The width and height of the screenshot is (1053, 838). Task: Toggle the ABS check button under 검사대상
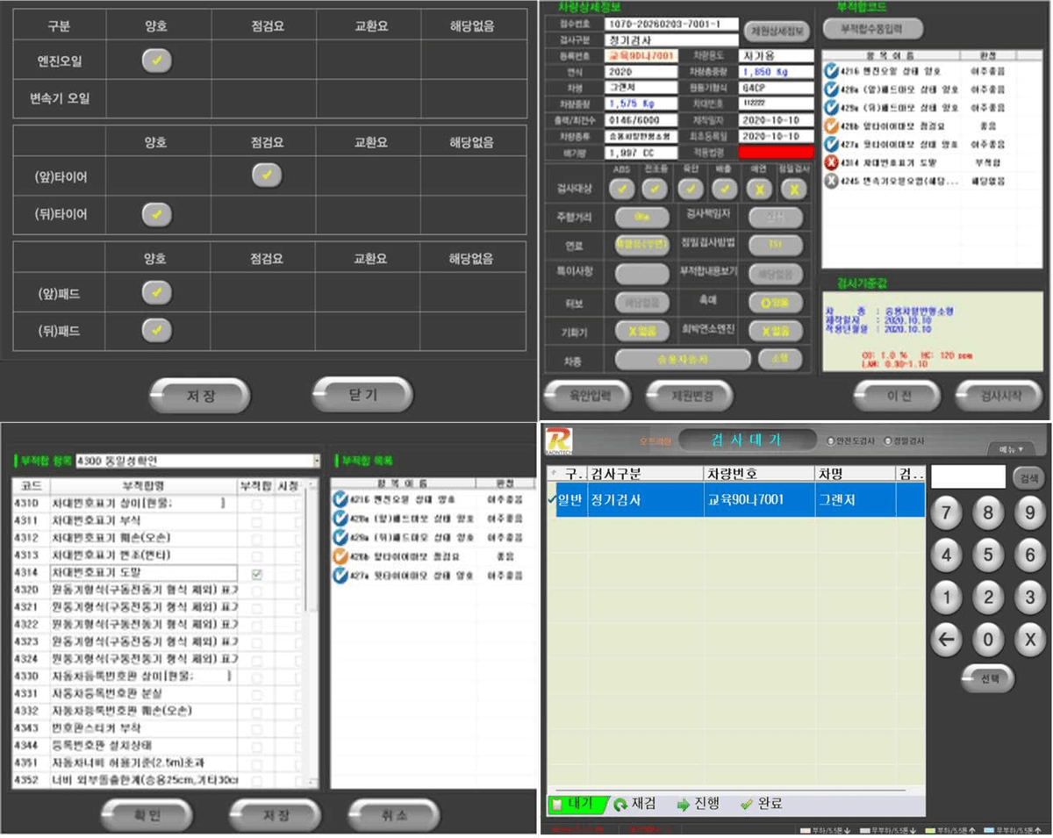click(623, 189)
